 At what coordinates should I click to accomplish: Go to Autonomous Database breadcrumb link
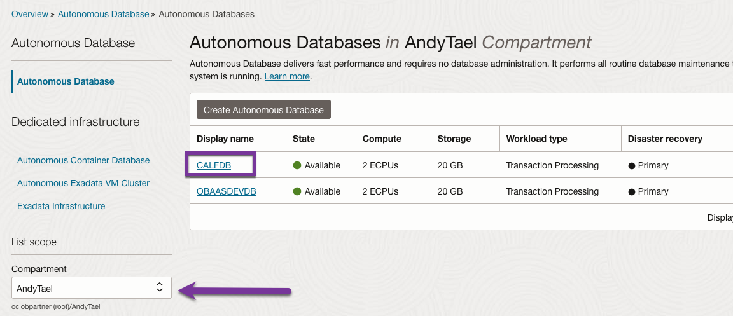103,14
